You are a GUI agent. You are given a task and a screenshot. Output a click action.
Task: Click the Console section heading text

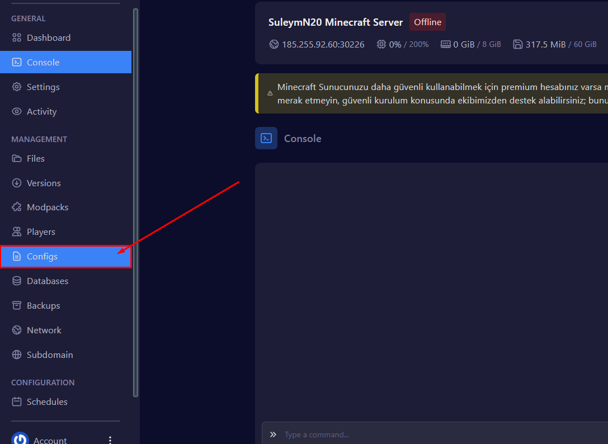[303, 139]
